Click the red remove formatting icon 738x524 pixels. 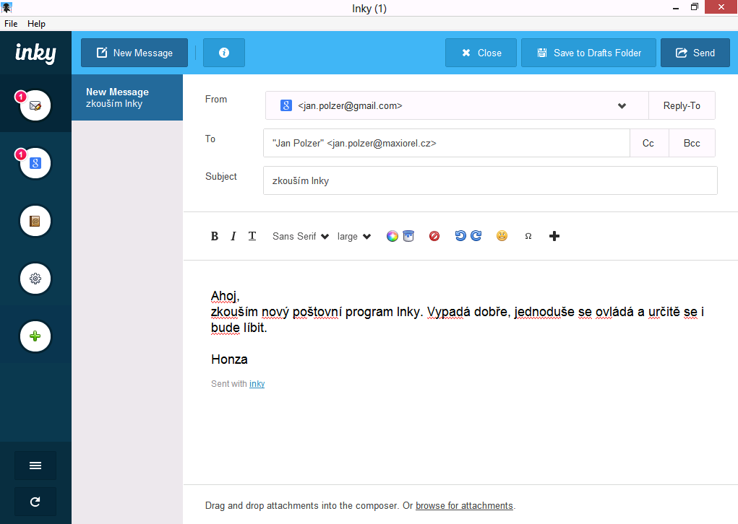434,236
